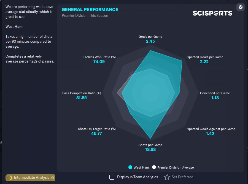The width and height of the screenshot is (248, 184).
Task: Click the General Performance heading
Action: click(x=90, y=9)
